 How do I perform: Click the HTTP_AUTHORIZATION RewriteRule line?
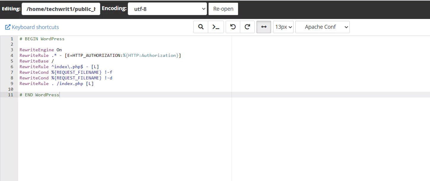pyautogui.click(x=100, y=56)
